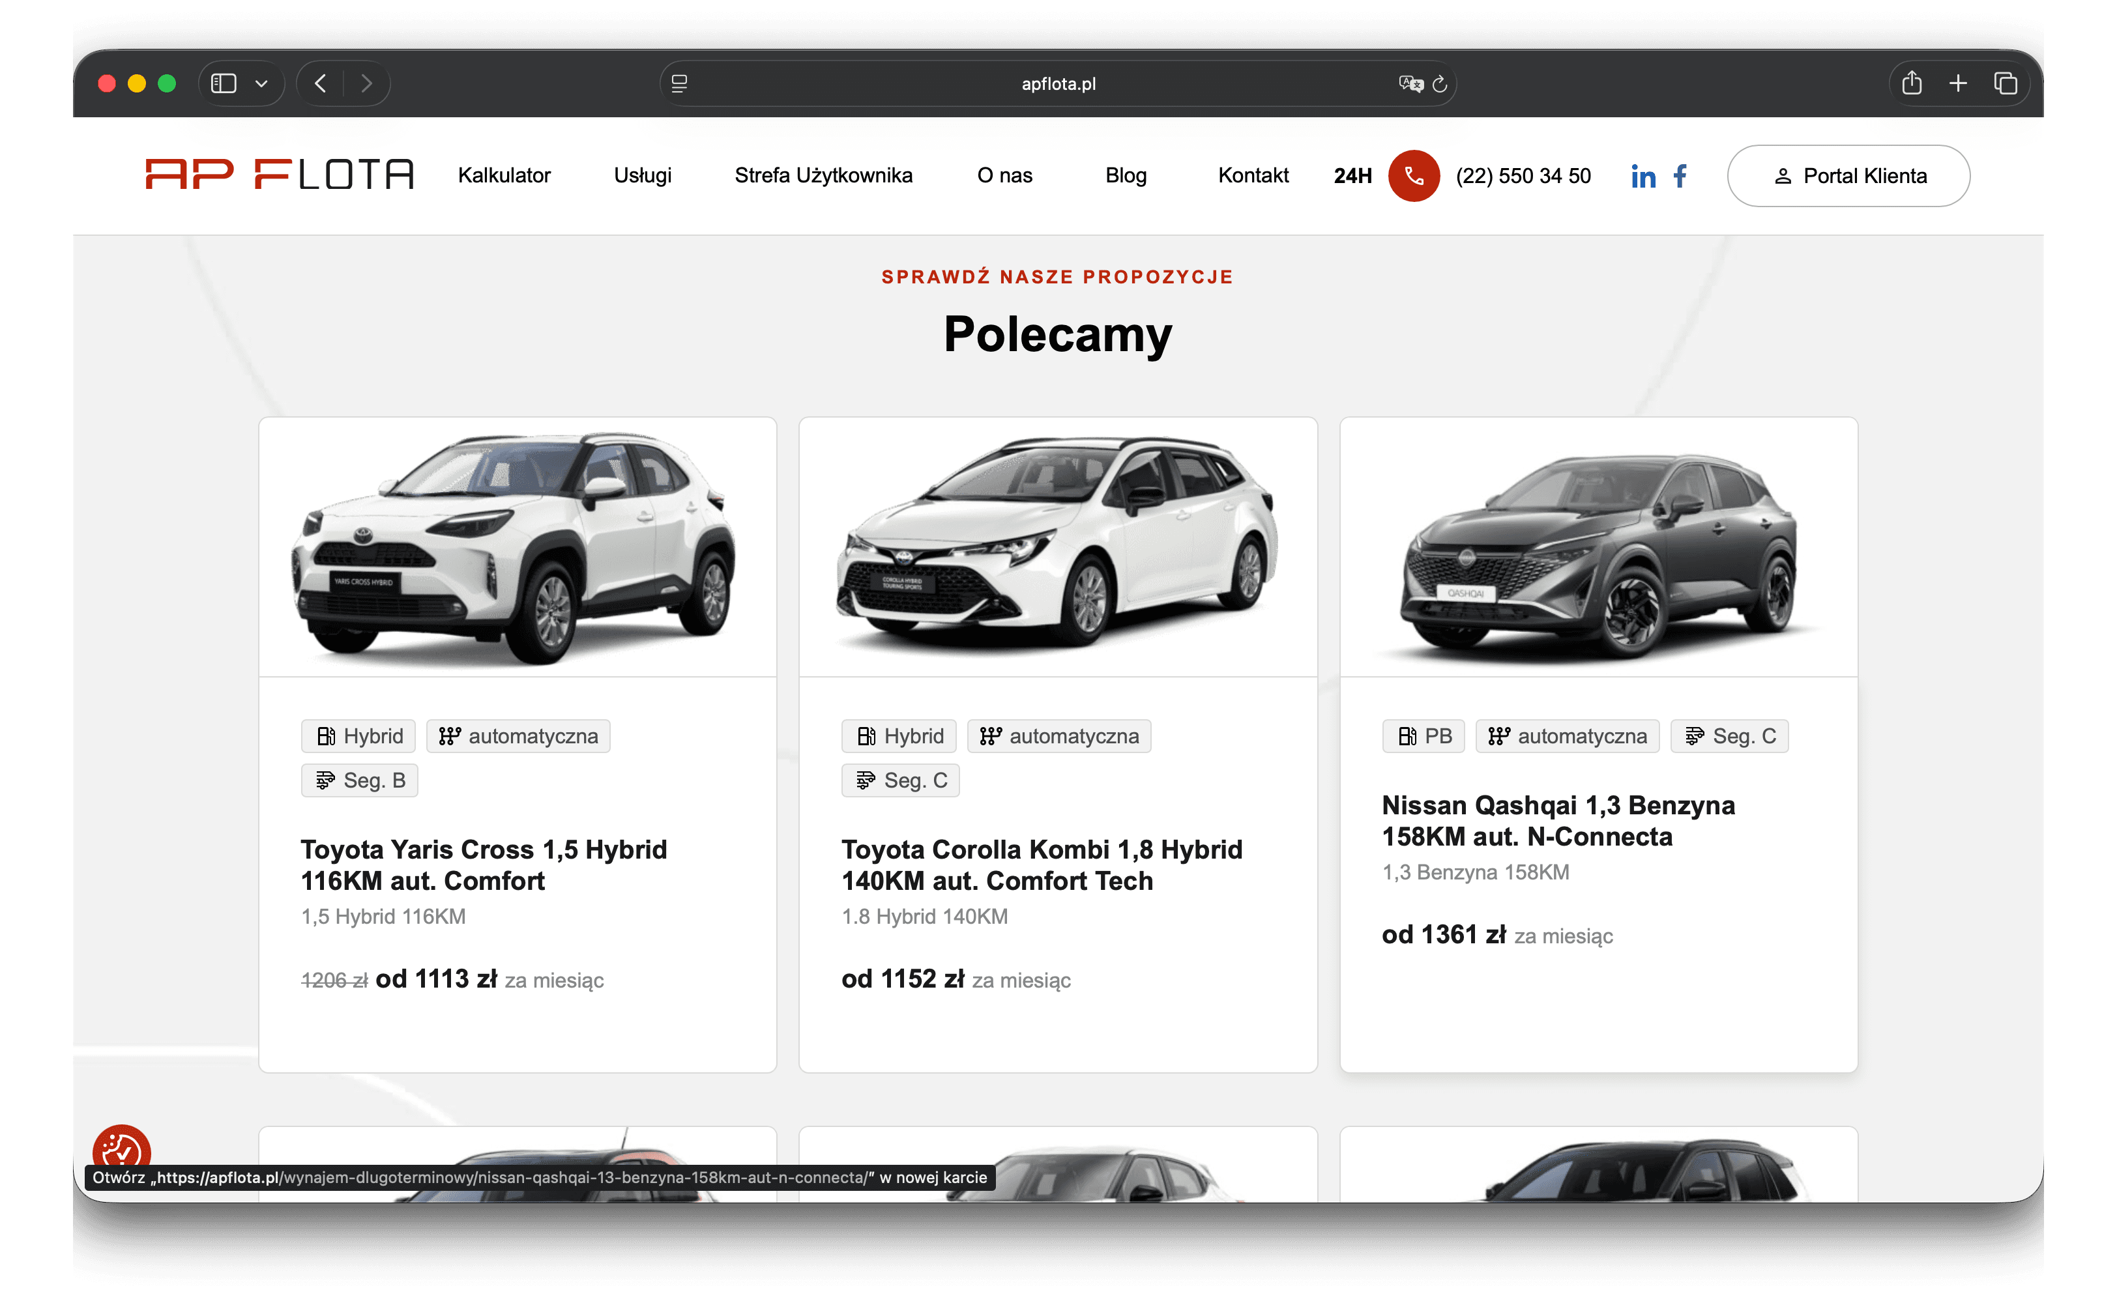Click the 1,3 Benzyna 158KM subtitle
This screenshot has height=1299, width=2117.
[x=1476, y=873]
